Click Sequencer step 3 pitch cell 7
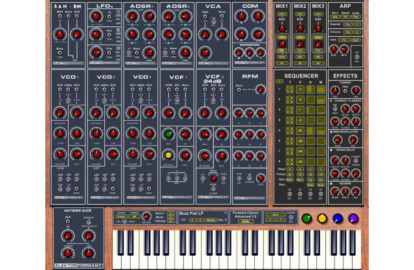The height and width of the screenshot is (270, 414). 300,110
